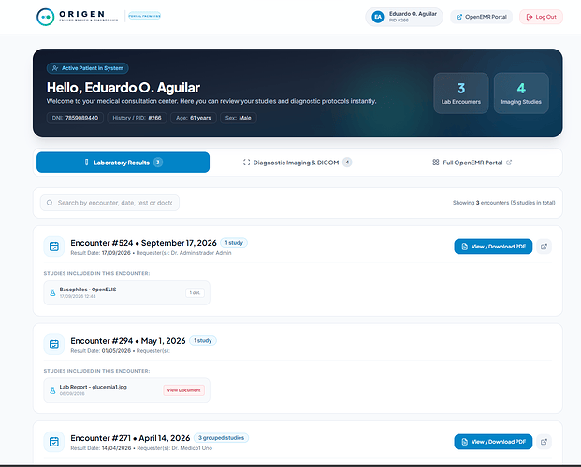Viewport: 581px width, 467px height.
Task: Open the Full OpenEMR Portal tab
Action: [x=472, y=163]
